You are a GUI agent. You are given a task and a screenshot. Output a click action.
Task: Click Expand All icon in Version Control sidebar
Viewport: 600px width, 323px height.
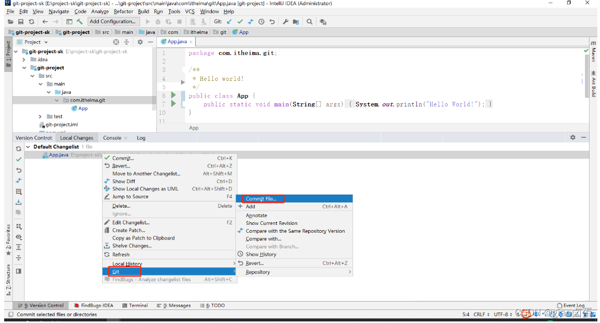[18, 247]
